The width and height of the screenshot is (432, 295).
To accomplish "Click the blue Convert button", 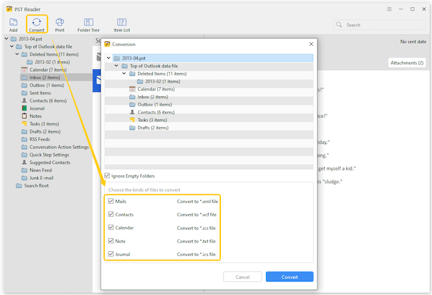I will 289,277.
